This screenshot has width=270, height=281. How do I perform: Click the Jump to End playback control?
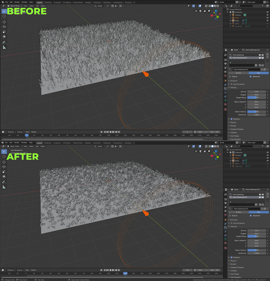(x=119, y=132)
